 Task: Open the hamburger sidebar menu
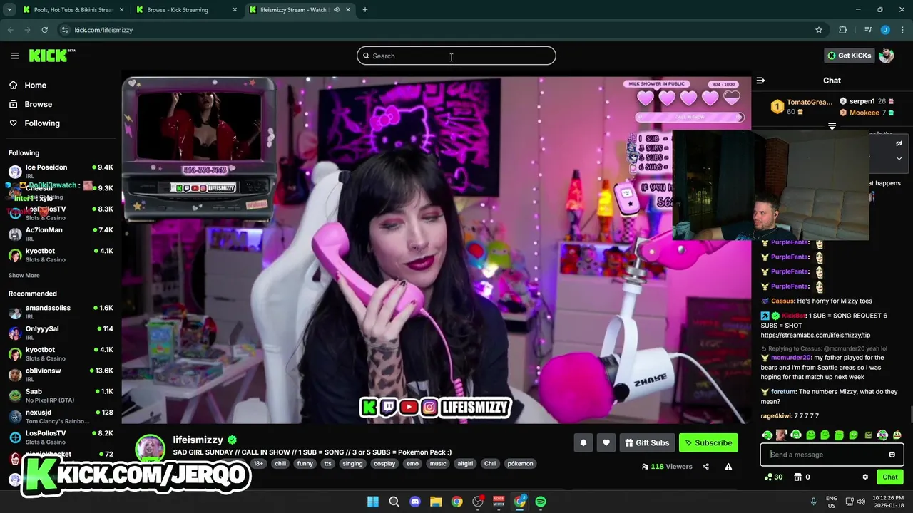(15, 56)
